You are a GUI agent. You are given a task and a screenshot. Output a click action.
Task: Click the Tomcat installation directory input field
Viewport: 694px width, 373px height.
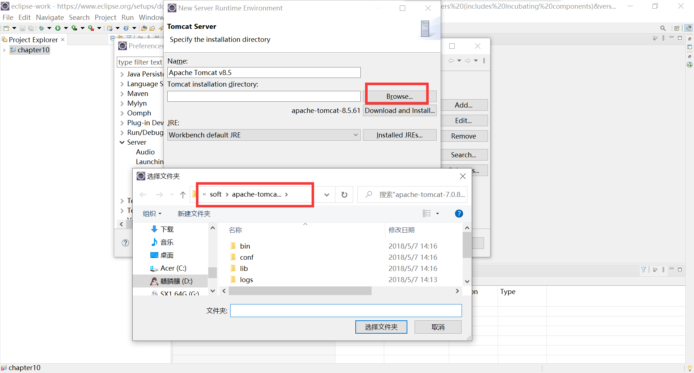point(264,96)
